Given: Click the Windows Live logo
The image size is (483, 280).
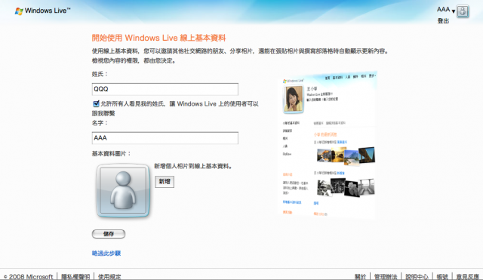Looking at the screenshot, I should click(x=42, y=11).
